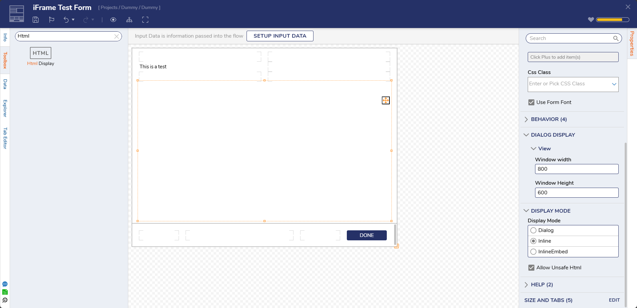Click the eye preview icon
The image size is (637, 308).
[113, 20]
